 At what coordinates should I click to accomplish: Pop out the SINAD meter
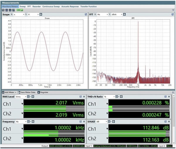tap(165, 121)
